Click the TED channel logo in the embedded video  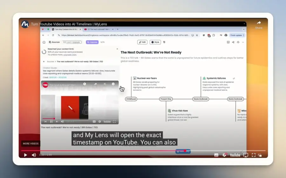(x=45, y=85)
